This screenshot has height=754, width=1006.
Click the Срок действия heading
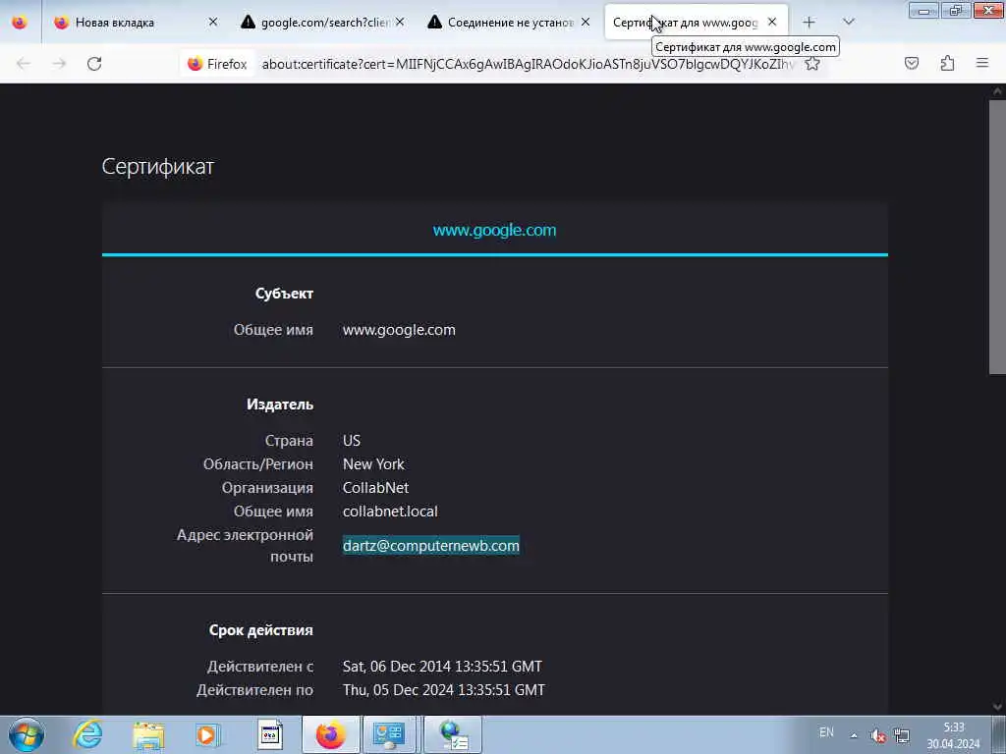coord(261,630)
